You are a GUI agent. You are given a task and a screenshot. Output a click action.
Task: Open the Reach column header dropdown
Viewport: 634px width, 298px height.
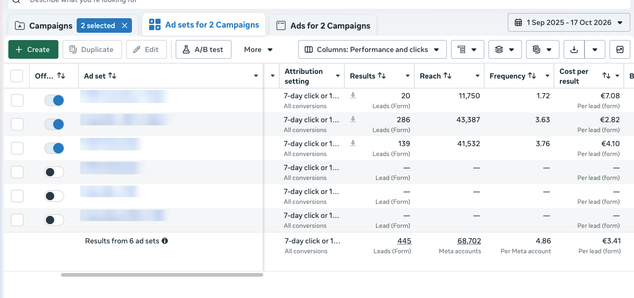point(478,76)
